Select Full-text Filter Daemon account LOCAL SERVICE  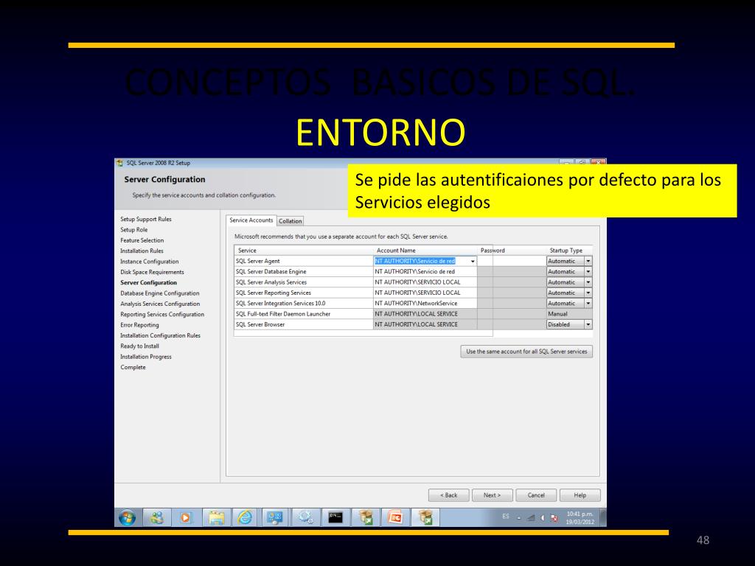tap(425, 314)
